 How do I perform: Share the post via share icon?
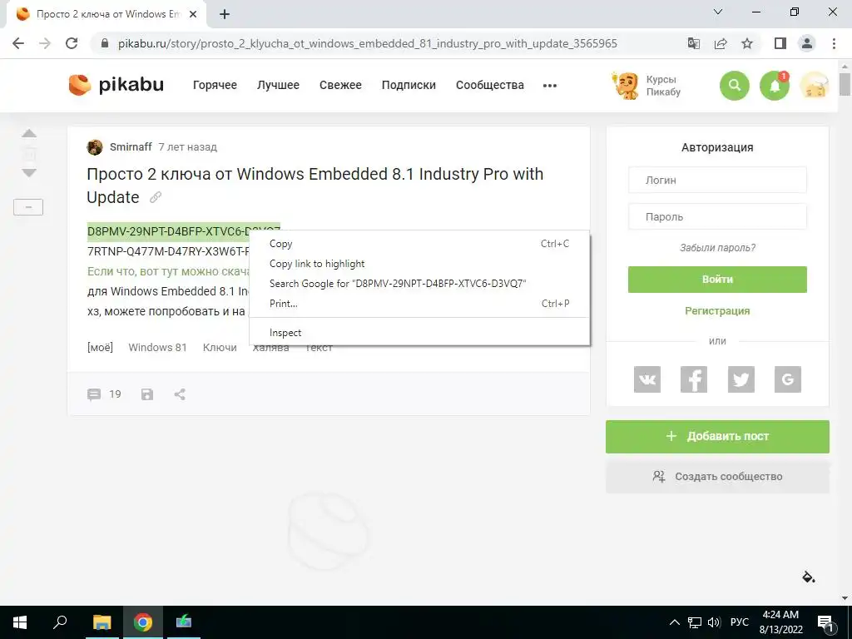[x=180, y=394]
